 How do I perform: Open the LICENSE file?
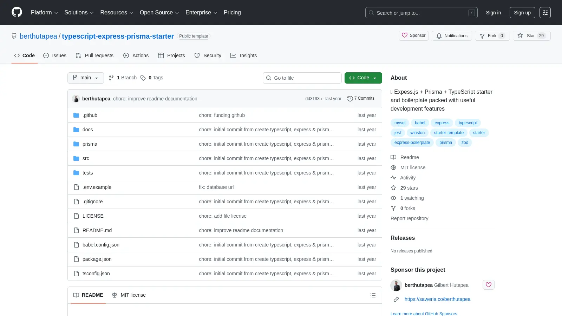pyautogui.click(x=93, y=216)
